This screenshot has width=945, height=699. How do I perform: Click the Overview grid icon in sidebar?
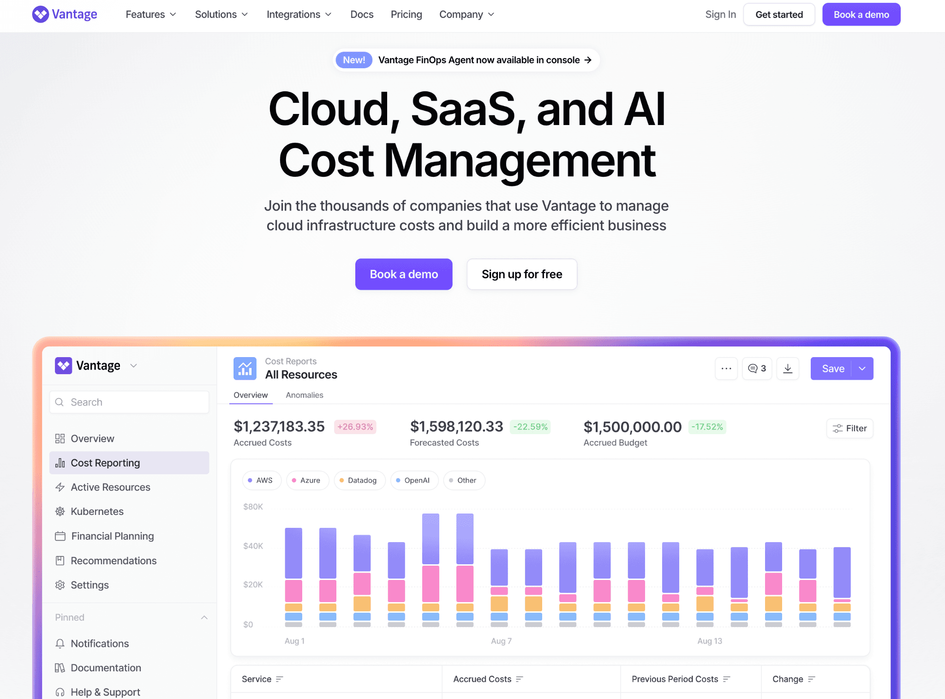tap(60, 438)
